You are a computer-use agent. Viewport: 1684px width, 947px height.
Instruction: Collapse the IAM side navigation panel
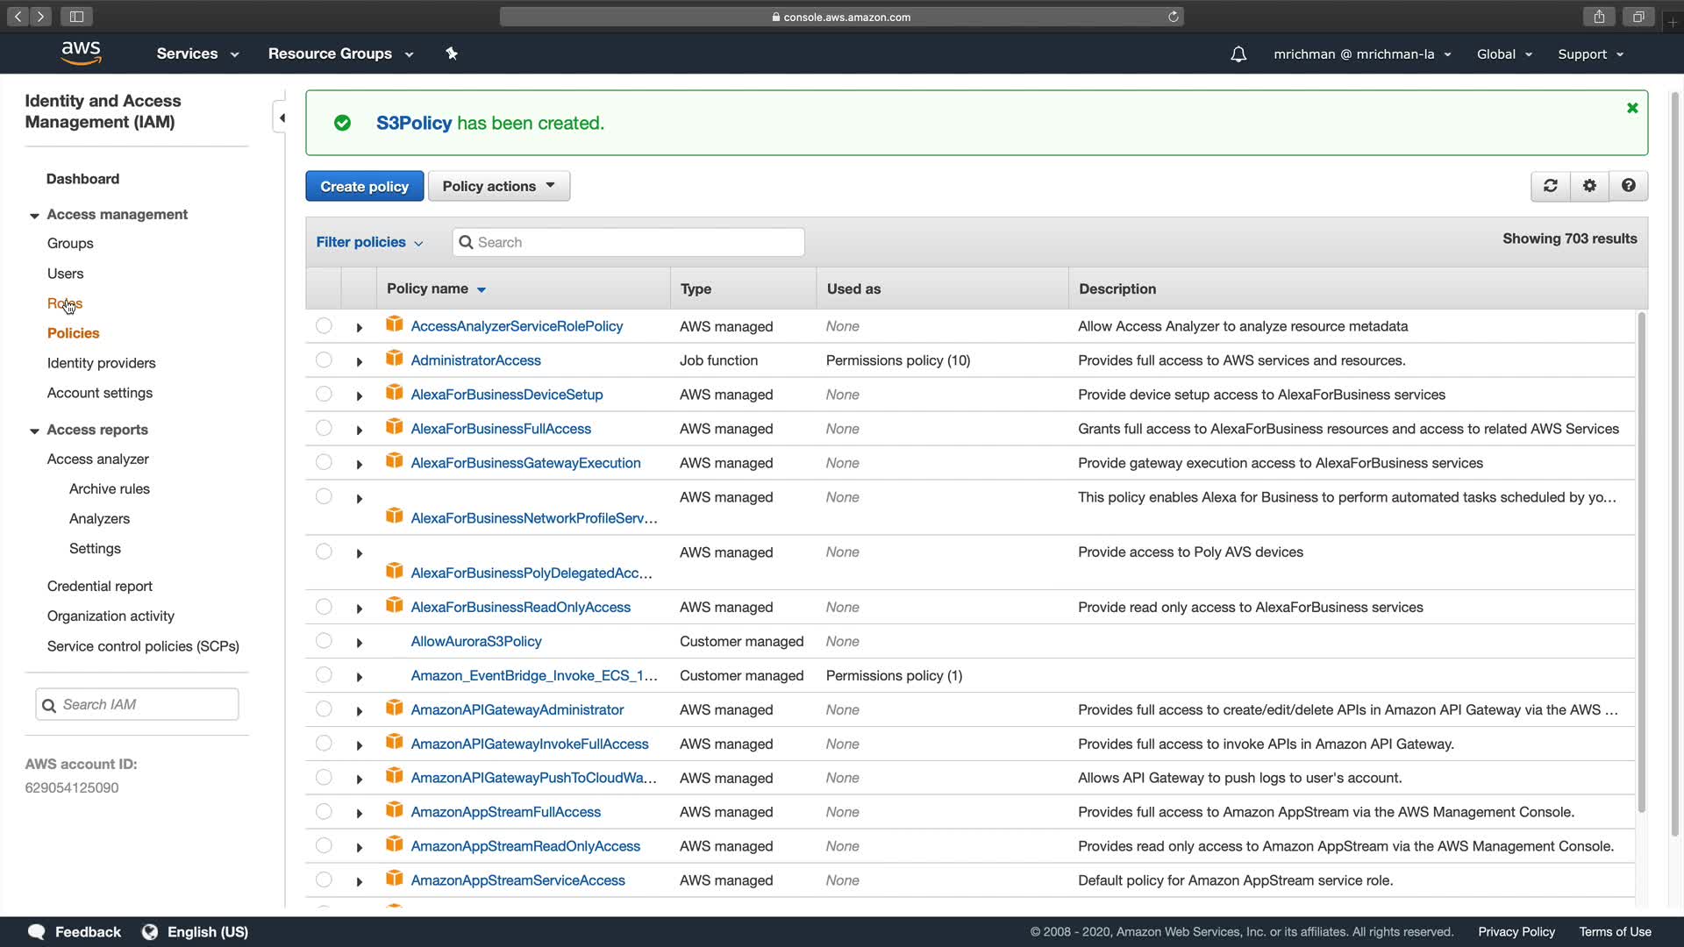point(282,117)
